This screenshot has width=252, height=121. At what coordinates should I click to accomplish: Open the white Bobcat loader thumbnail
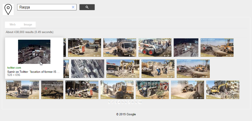(155, 48)
